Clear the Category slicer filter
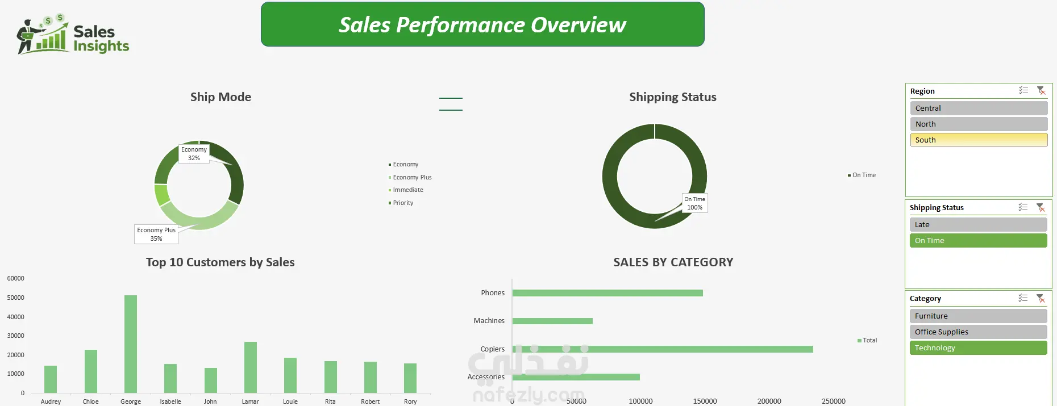 coord(1041,298)
